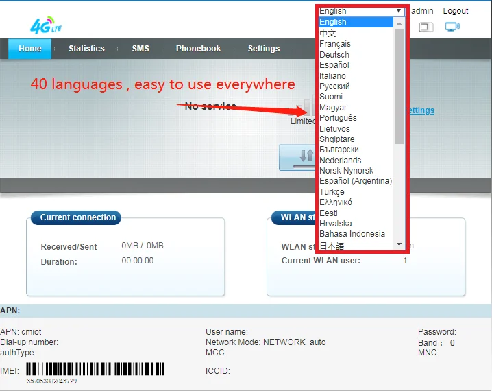Click the MNC: label
The image size is (492, 391).
pos(428,353)
